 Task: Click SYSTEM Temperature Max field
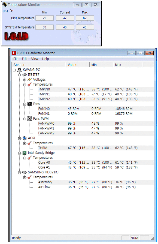point(85,27)
